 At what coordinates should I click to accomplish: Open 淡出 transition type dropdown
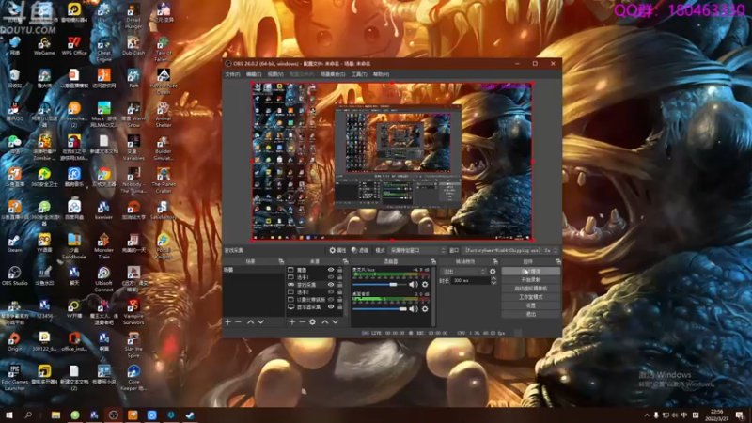[x=463, y=272]
